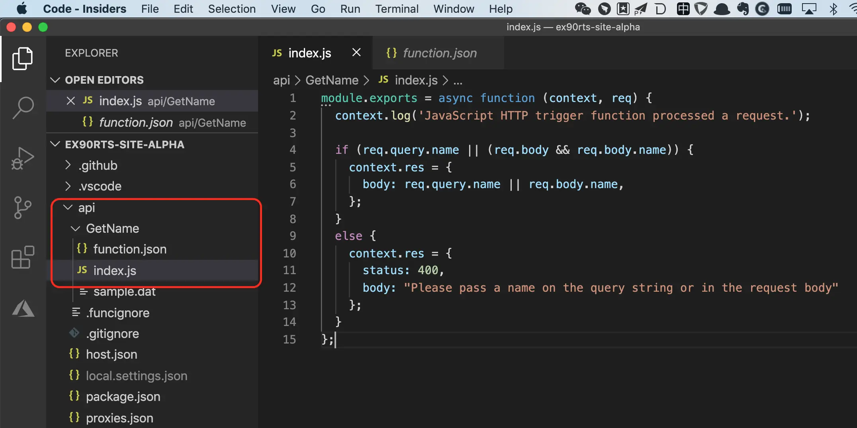857x428 pixels.
Task: Click the 'else' keyword on line 9
Action: tap(348, 236)
